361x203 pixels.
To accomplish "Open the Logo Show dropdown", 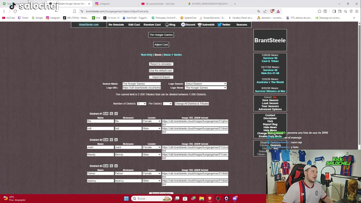I will coord(206,88).
